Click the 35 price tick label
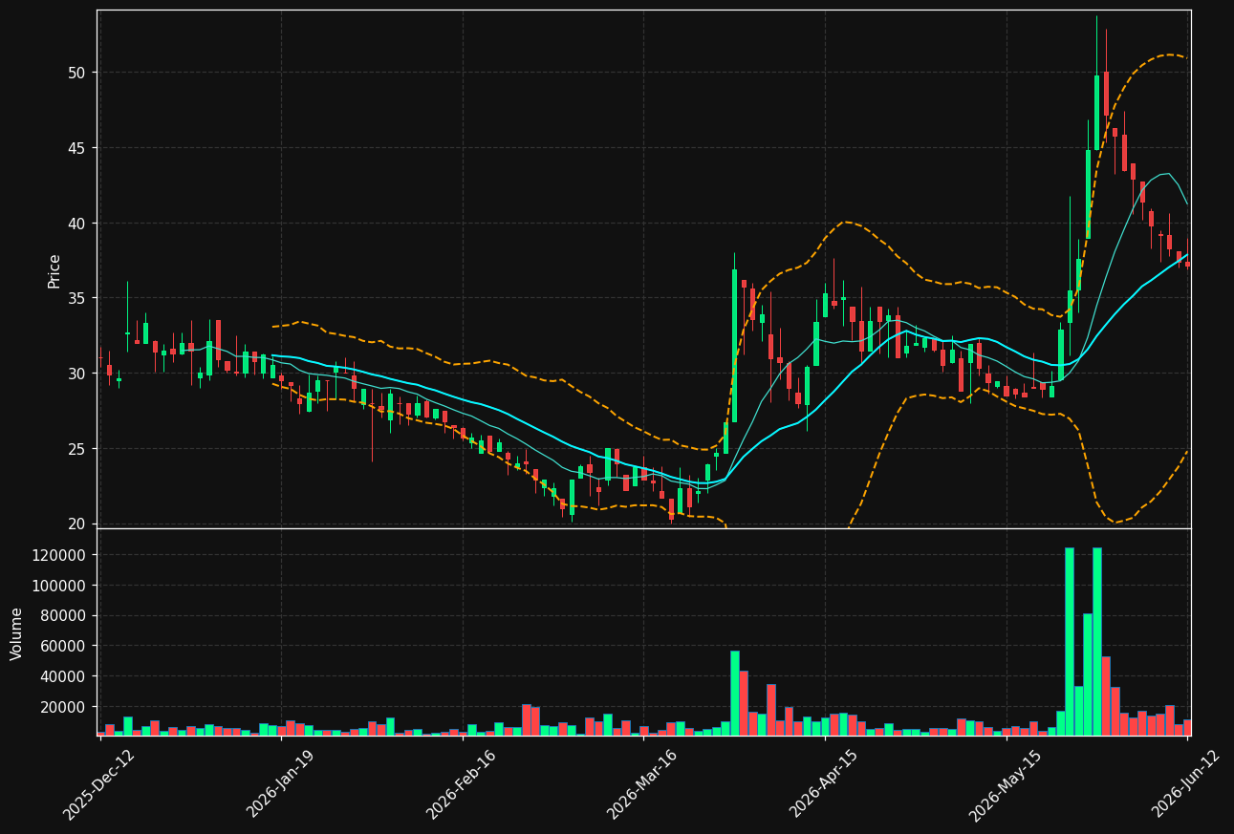Image resolution: width=1234 pixels, height=834 pixels. tap(76, 298)
